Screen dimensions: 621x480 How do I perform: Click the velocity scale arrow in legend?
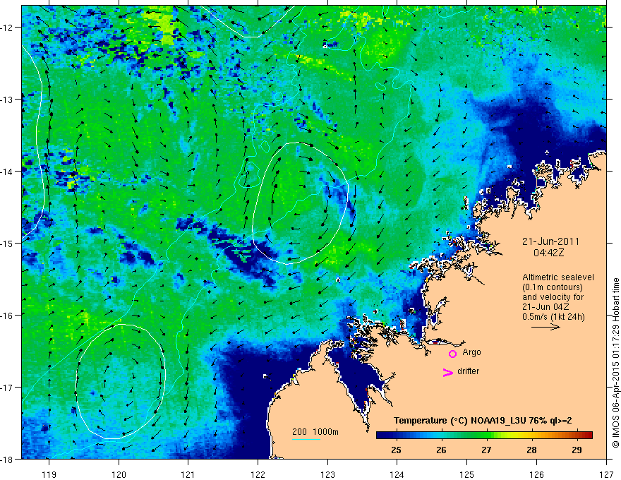[545, 327]
